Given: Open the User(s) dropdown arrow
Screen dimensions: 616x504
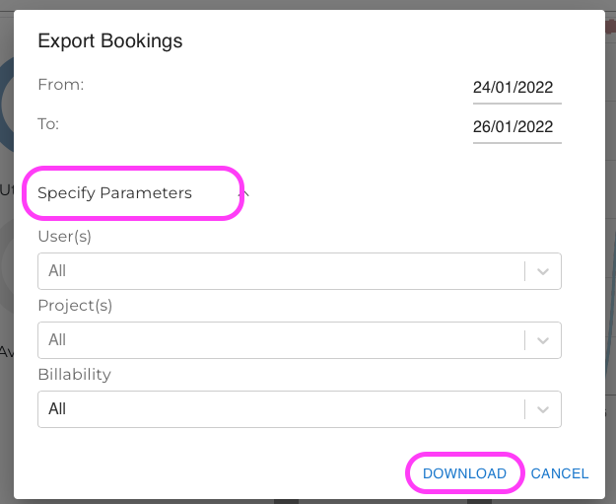Looking at the screenshot, I should coord(543,271).
